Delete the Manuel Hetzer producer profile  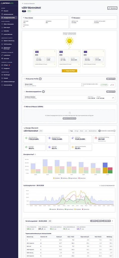click(x=113, y=85)
